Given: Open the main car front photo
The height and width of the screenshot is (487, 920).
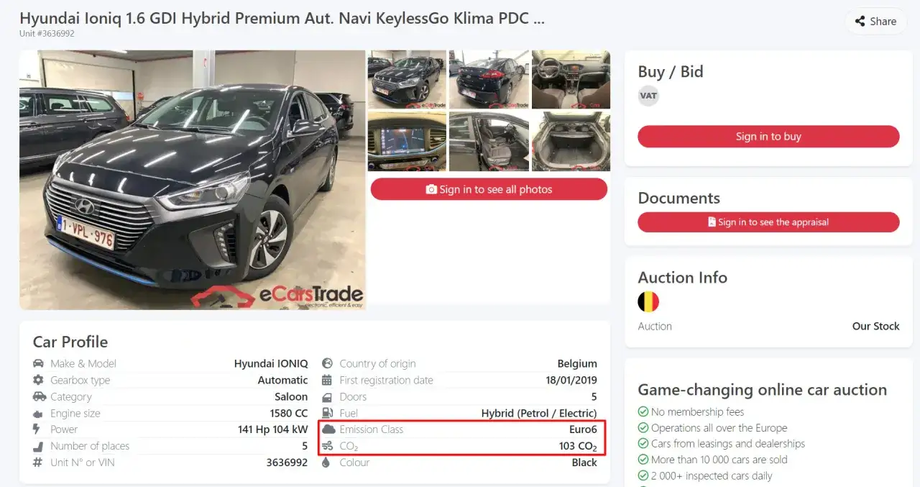Looking at the screenshot, I should click(x=193, y=180).
